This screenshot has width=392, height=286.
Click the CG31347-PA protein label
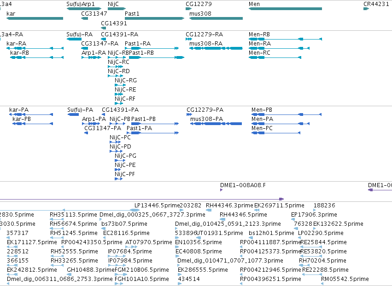(x=103, y=128)
